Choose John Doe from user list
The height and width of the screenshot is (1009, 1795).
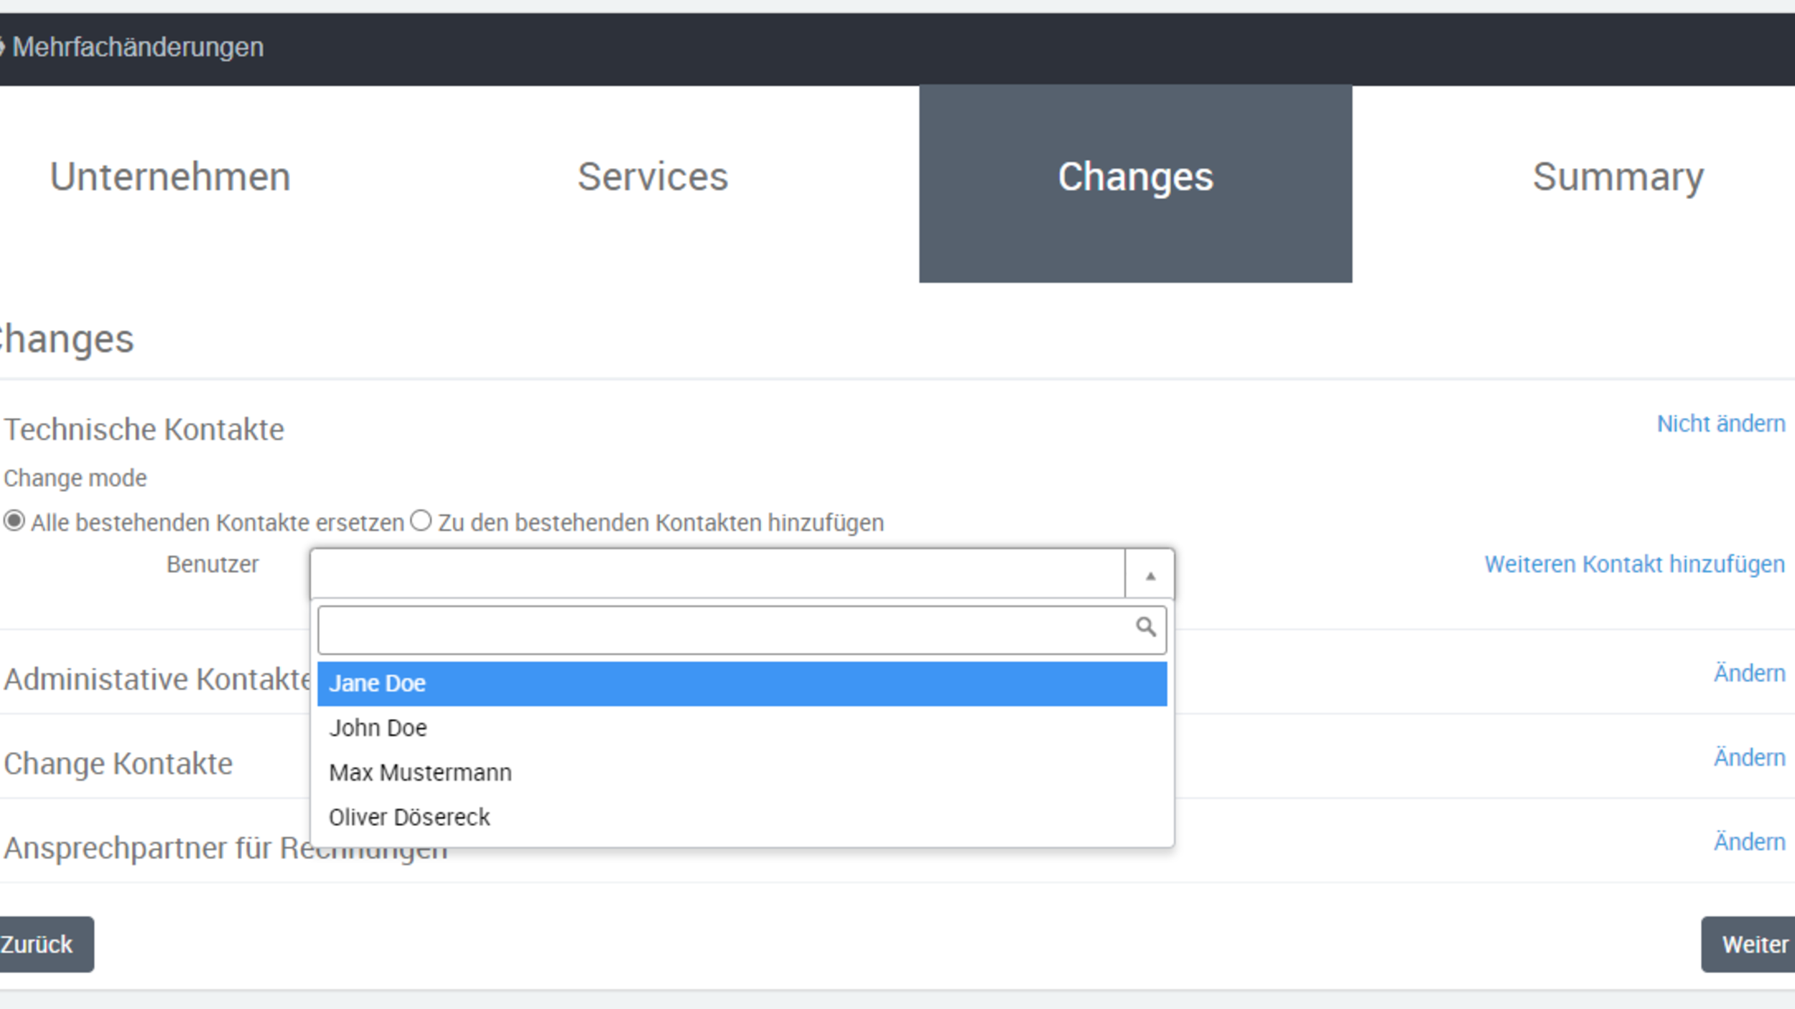coord(741,727)
